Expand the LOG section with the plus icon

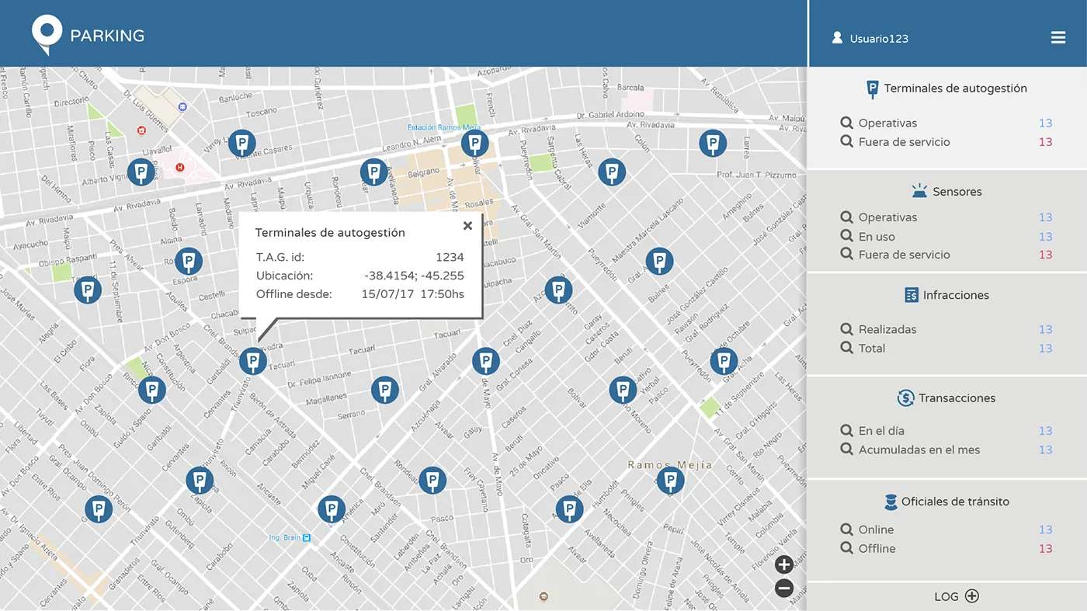(972, 596)
